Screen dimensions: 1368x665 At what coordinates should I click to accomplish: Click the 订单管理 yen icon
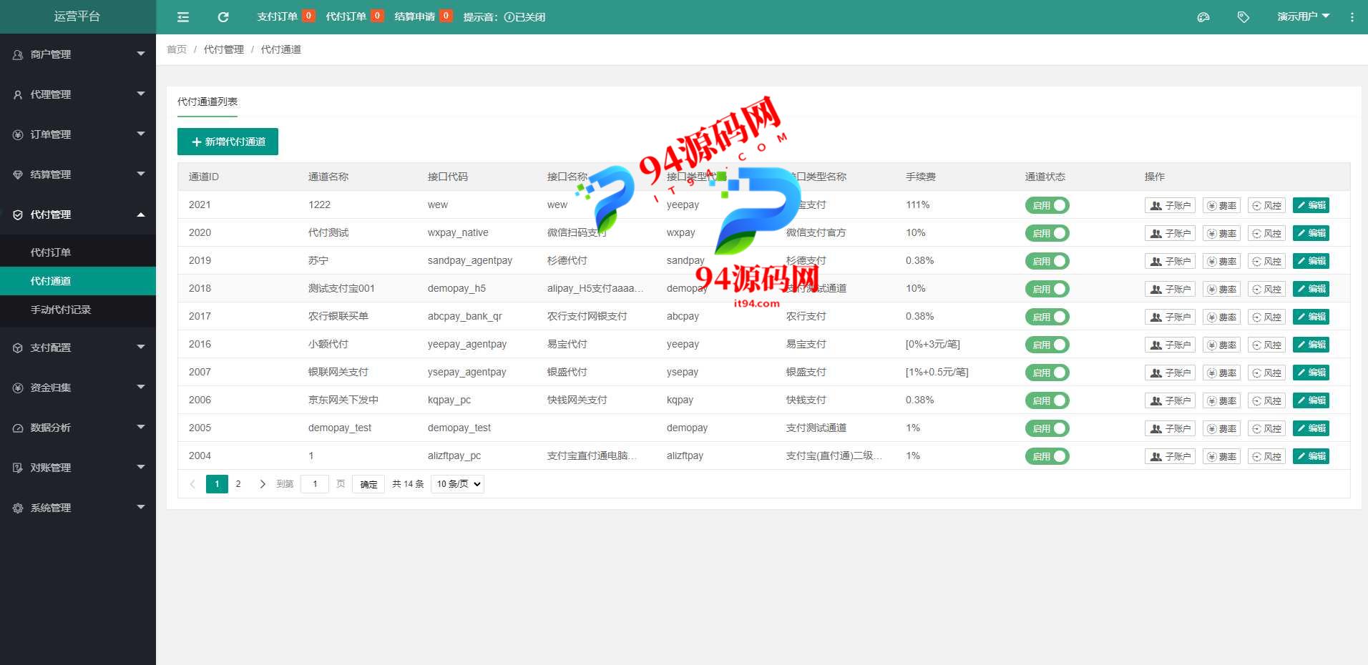(18, 134)
